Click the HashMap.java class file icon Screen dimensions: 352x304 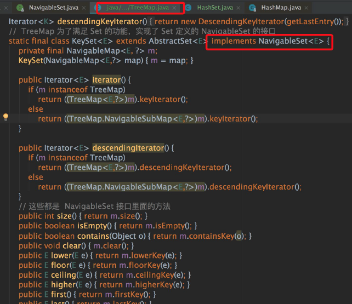tap(253, 8)
